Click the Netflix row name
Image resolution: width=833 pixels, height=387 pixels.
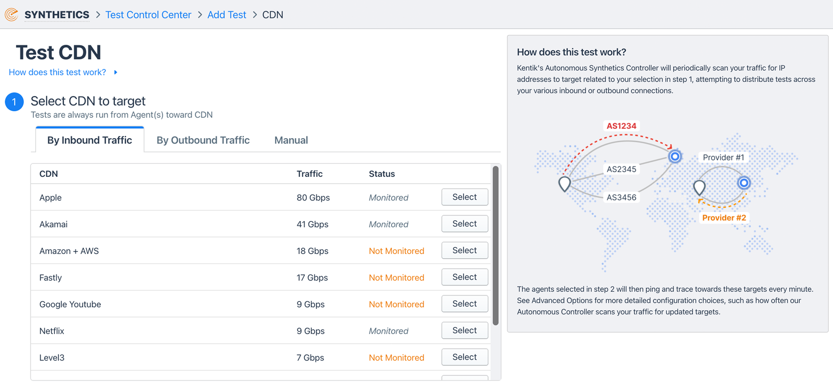(52, 331)
